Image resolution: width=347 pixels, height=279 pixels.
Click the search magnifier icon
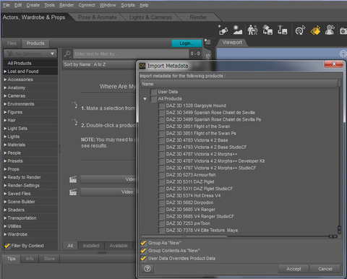coord(67,53)
